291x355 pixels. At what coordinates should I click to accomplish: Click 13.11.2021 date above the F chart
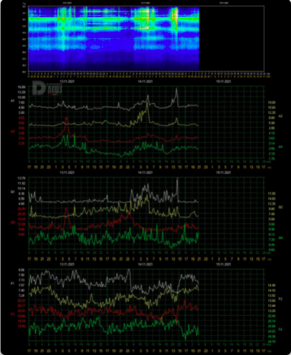click(x=67, y=264)
